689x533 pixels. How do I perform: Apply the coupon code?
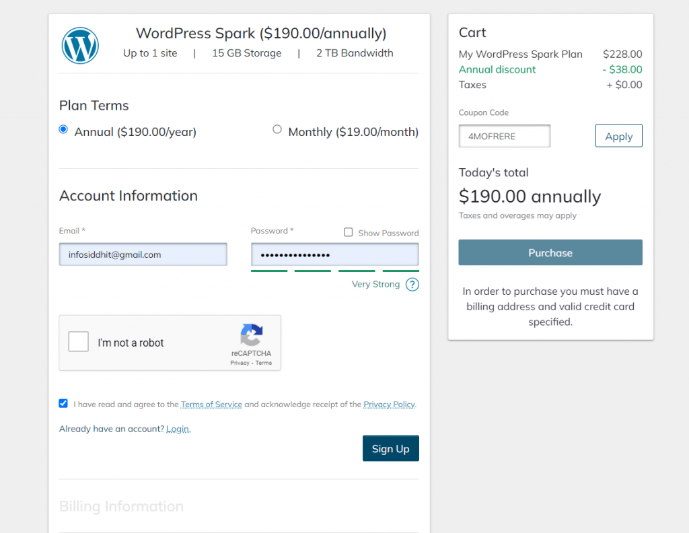[x=618, y=136]
